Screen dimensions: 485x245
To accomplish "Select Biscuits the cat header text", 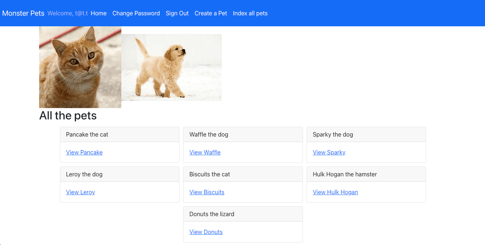I will 210,174.
